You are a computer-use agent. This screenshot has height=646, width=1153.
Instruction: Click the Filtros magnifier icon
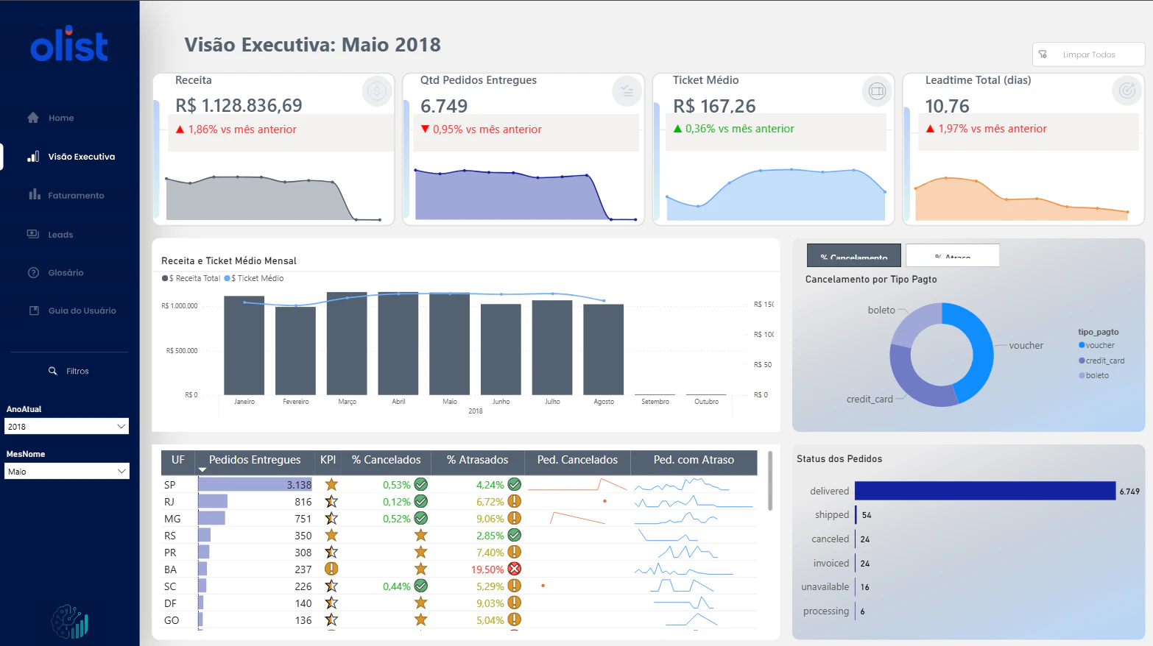53,371
